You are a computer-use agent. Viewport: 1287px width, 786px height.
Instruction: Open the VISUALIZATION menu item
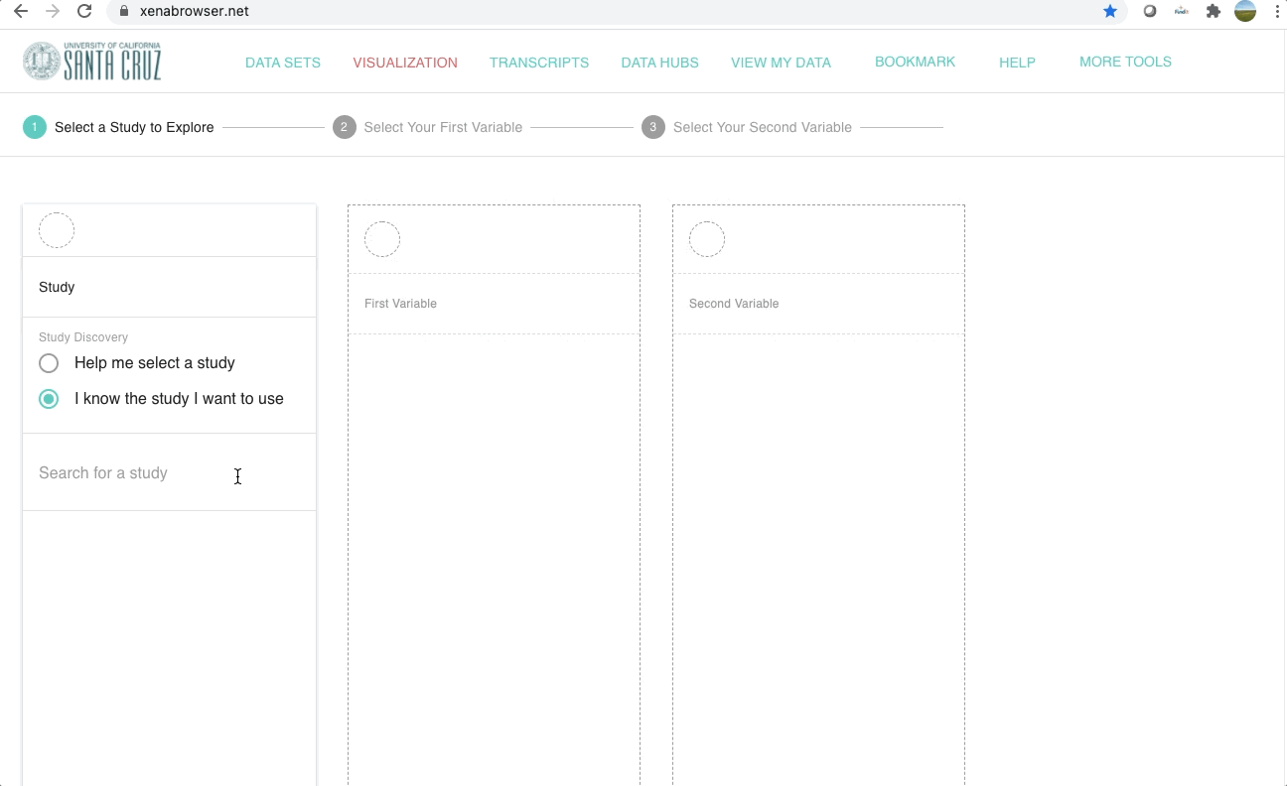[x=405, y=62]
